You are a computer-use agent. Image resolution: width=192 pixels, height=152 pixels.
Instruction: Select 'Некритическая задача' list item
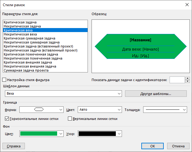click(45, 26)
